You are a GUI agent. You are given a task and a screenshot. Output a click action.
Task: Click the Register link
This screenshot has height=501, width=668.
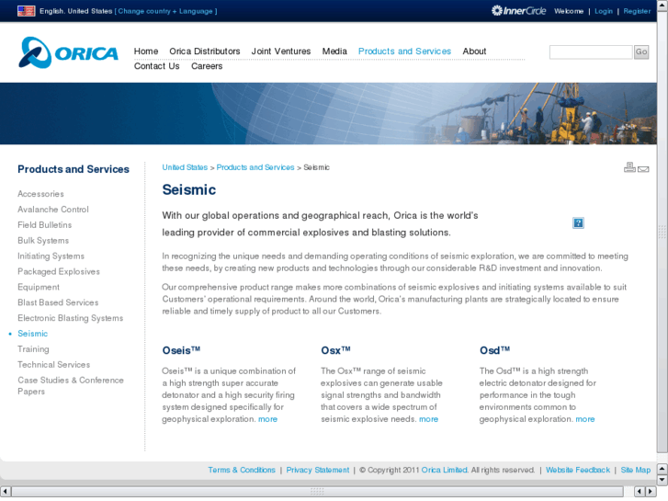point(637,11)
